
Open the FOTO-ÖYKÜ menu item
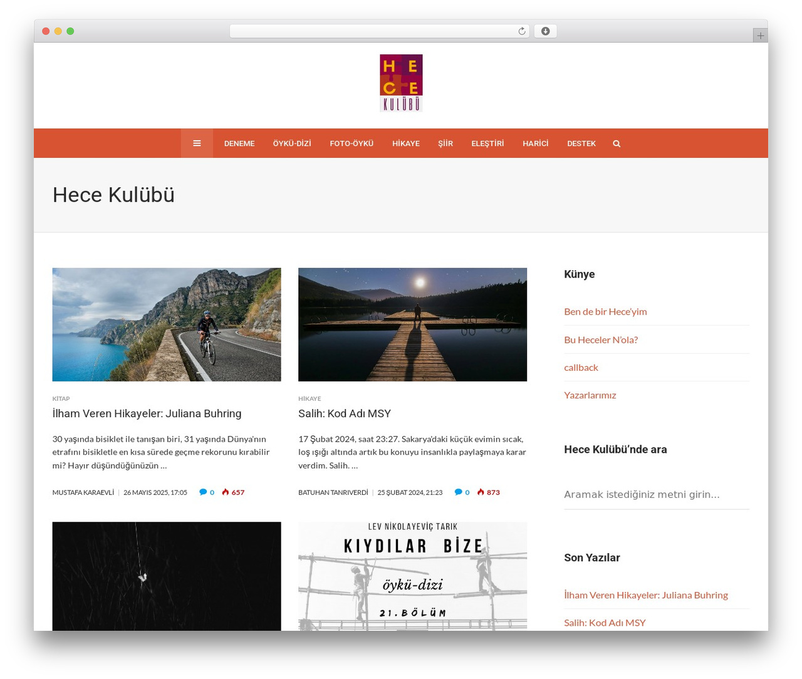pyautogui.click(x=352, y=143)
